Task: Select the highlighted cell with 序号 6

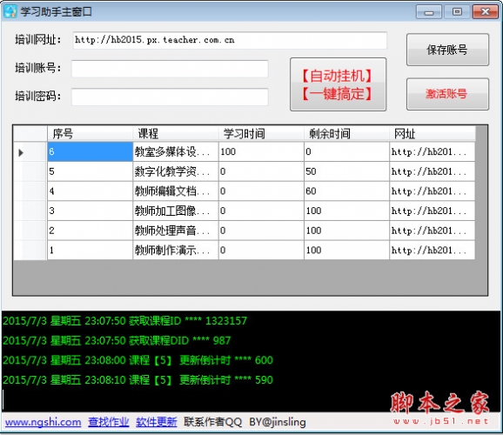Action: point(91,151)
